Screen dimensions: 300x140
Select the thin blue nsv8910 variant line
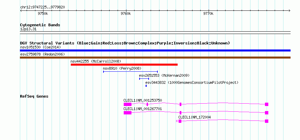pos(130,72)
